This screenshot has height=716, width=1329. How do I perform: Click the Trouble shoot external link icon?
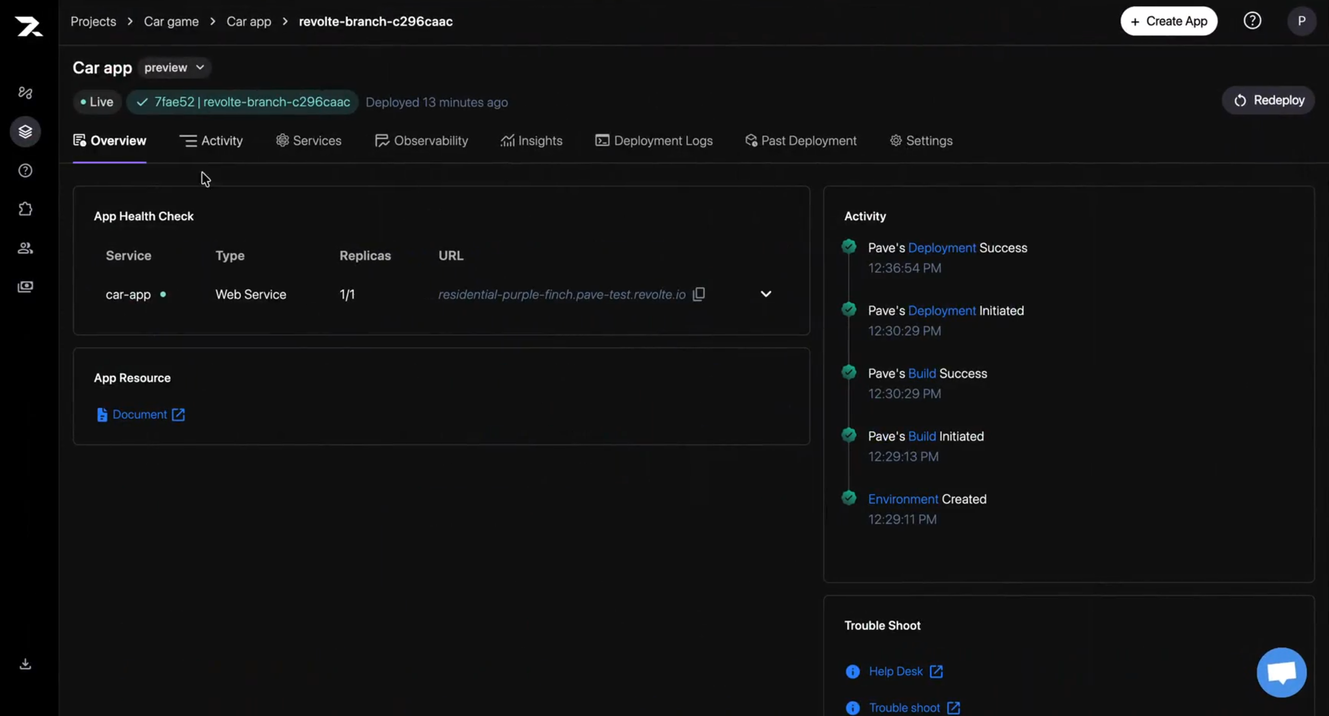click(x=954, y=708)
